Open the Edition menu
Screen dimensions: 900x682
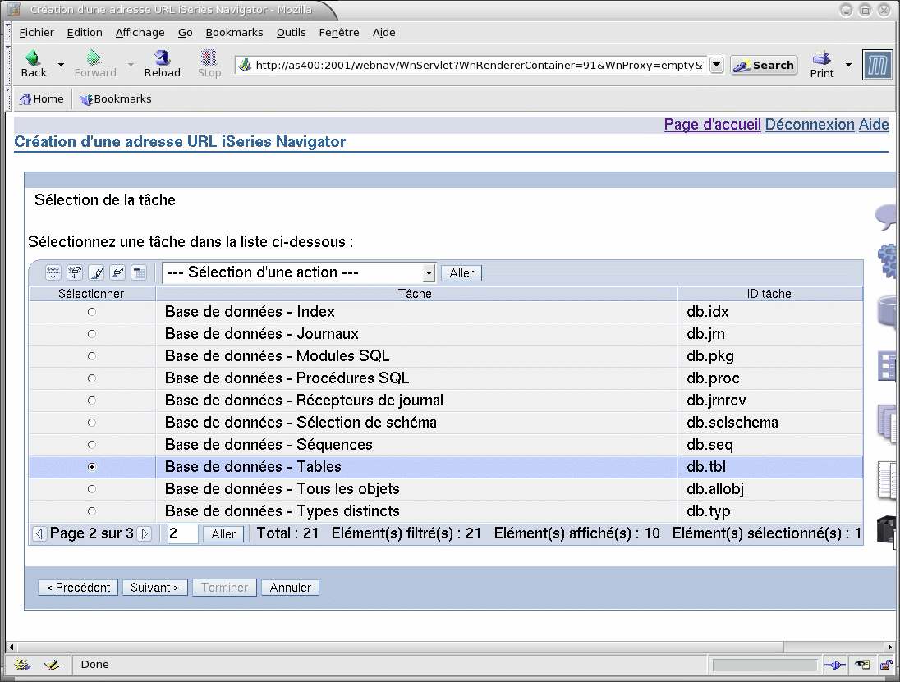[x=85, y=33]
